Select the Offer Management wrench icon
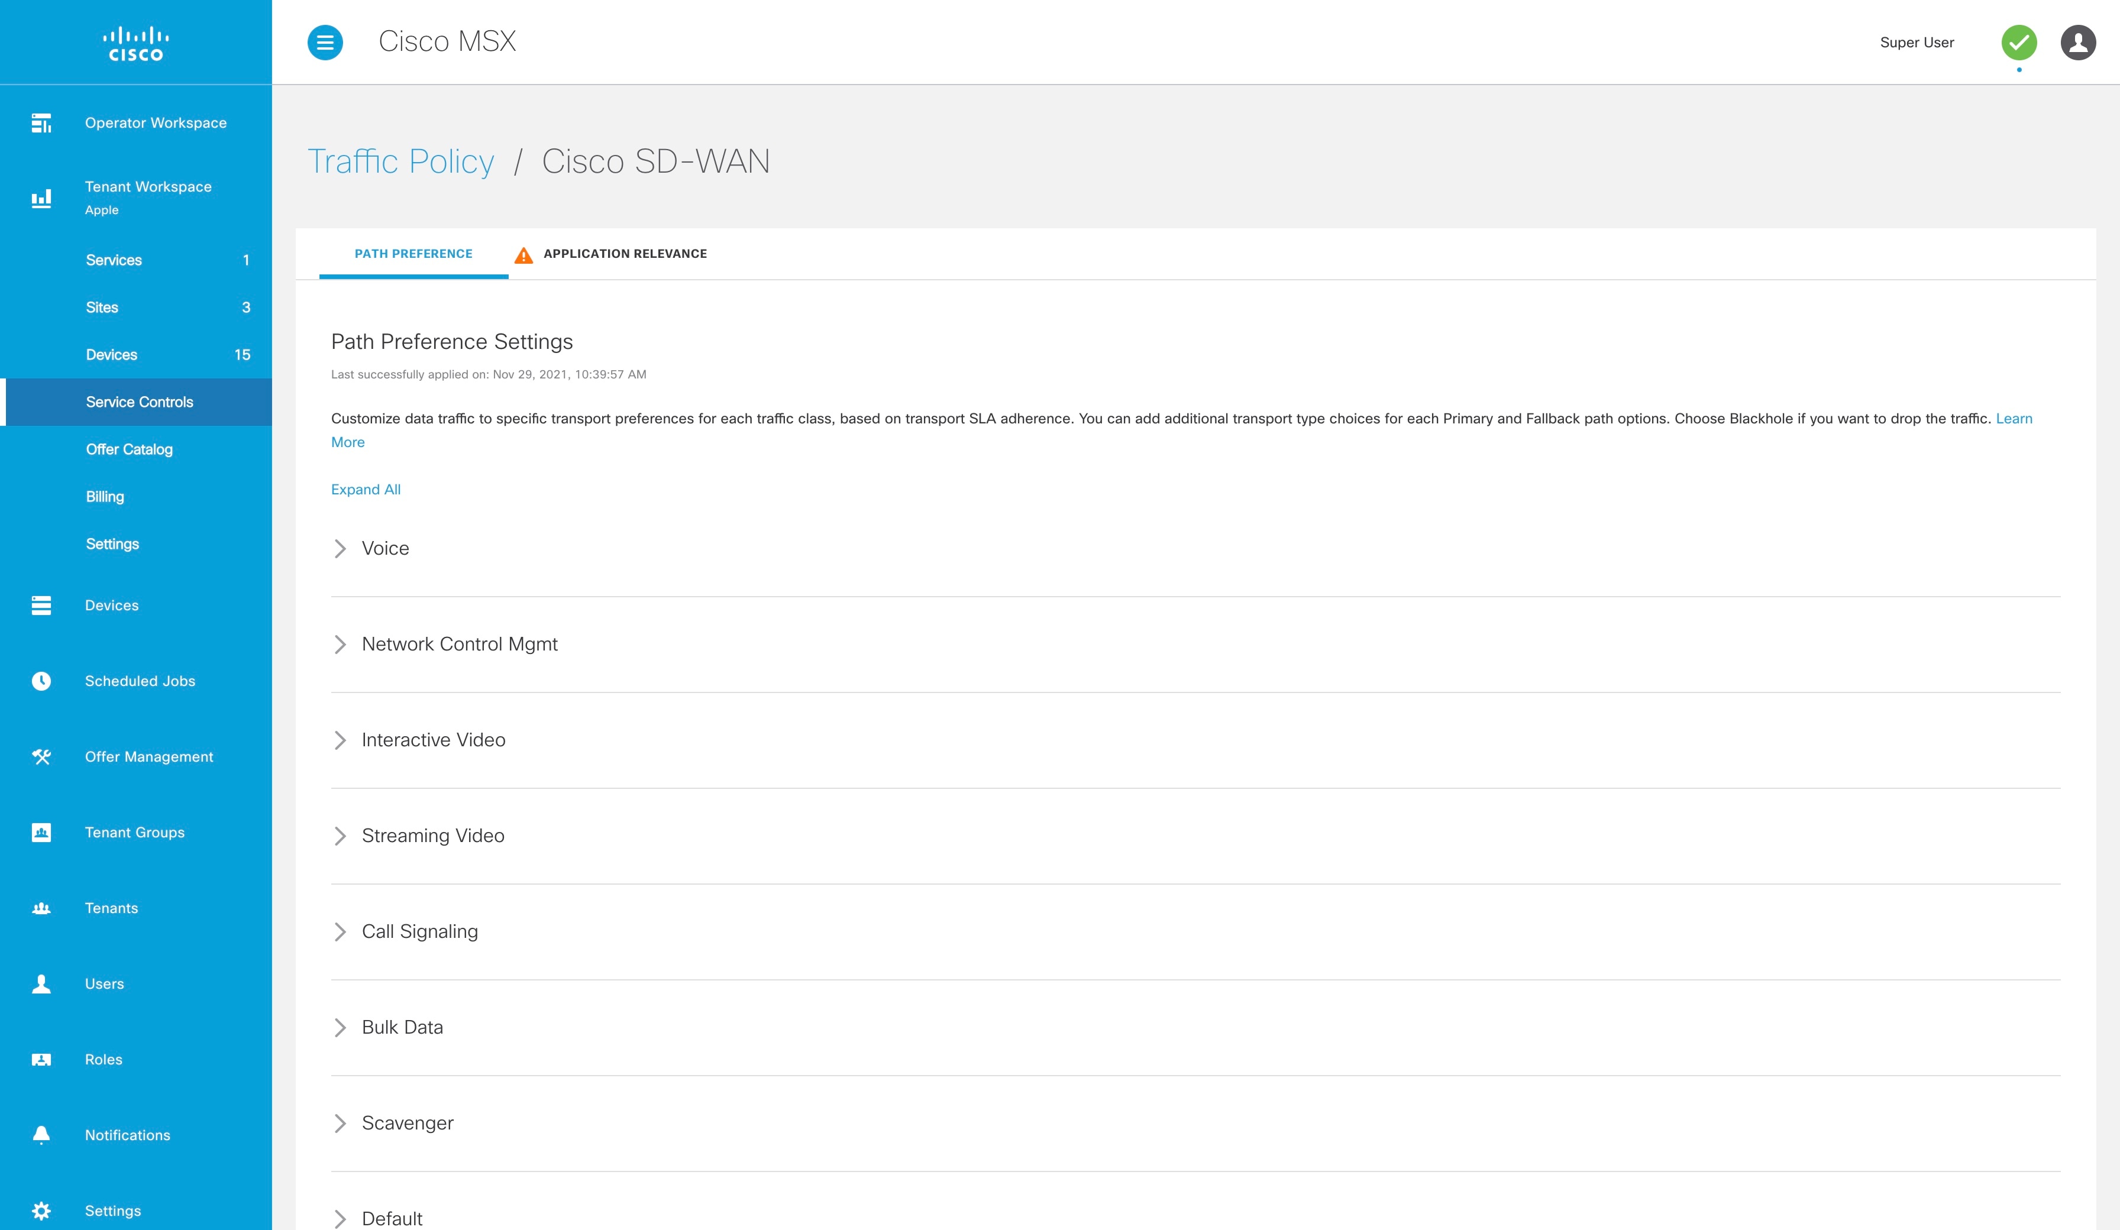Viewport: 2120px width, 1230px height. pyautogui.click(x=41, y=756)
